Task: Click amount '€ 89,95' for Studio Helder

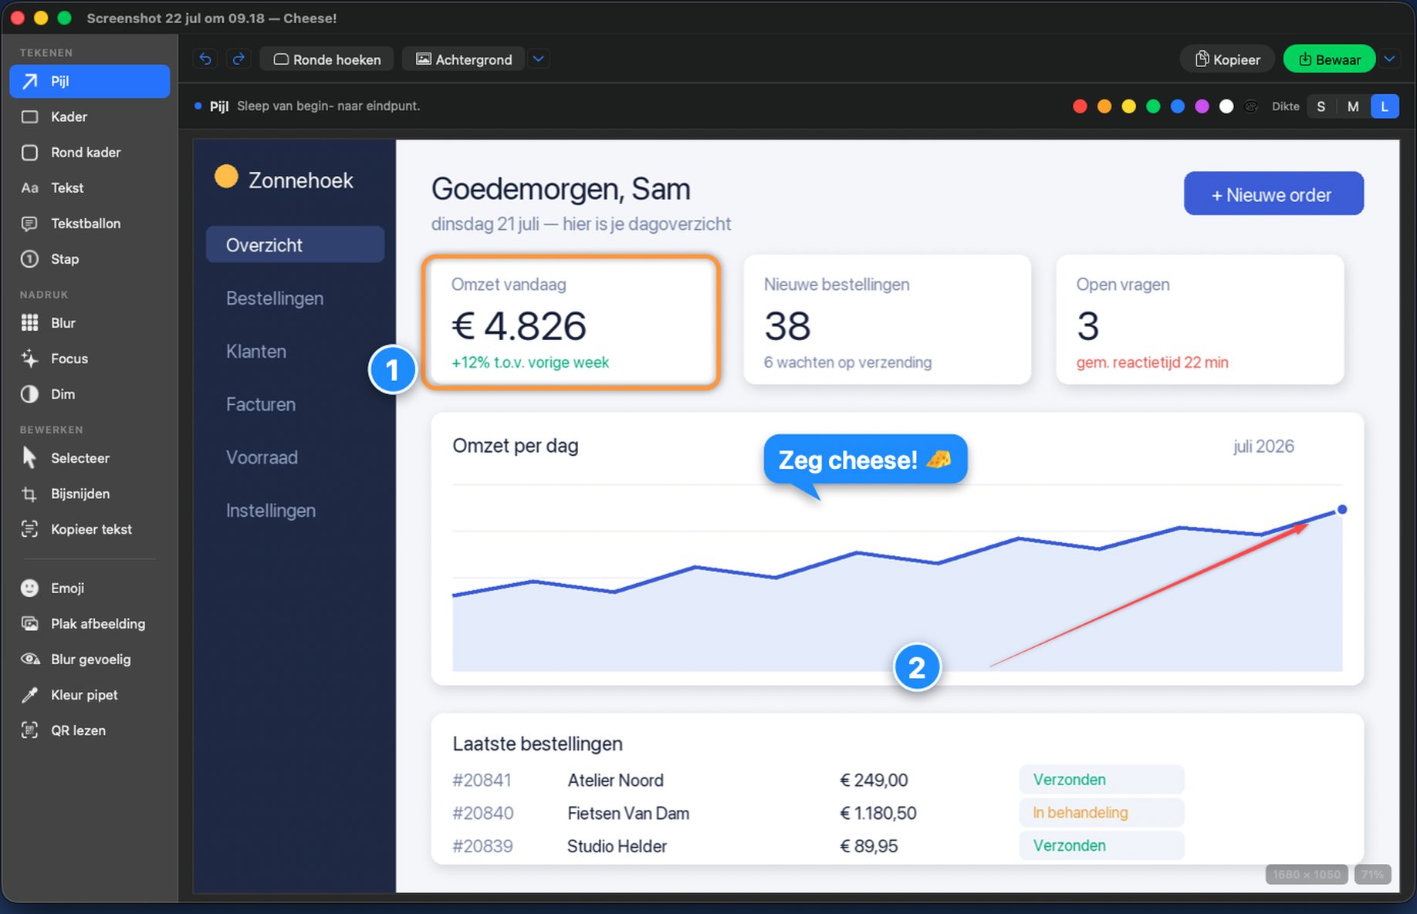Action: pos(868,846)
